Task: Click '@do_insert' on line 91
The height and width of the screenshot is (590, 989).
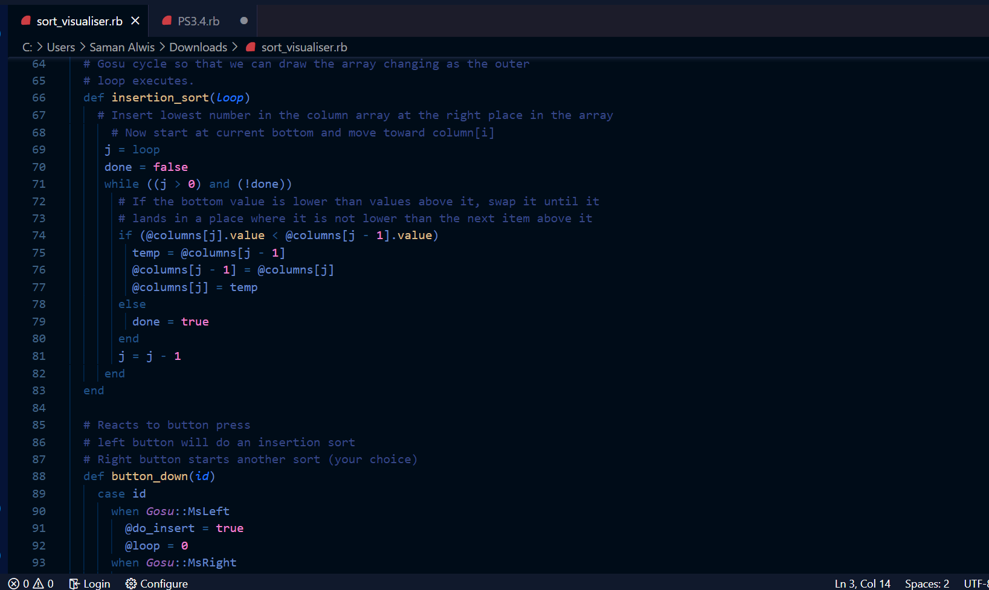Action: click(159, 528)
